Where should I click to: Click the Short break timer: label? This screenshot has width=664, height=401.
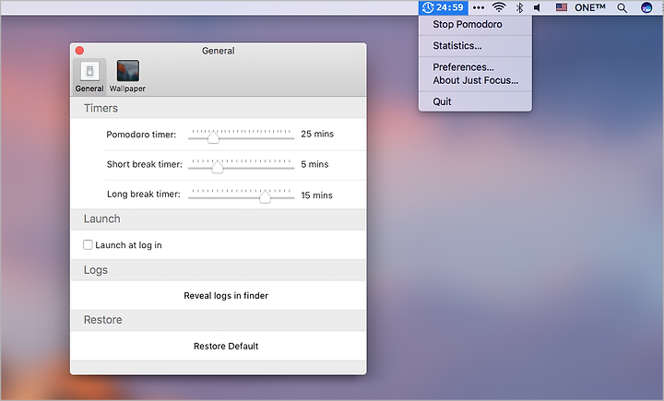click(x=145, y=164)
